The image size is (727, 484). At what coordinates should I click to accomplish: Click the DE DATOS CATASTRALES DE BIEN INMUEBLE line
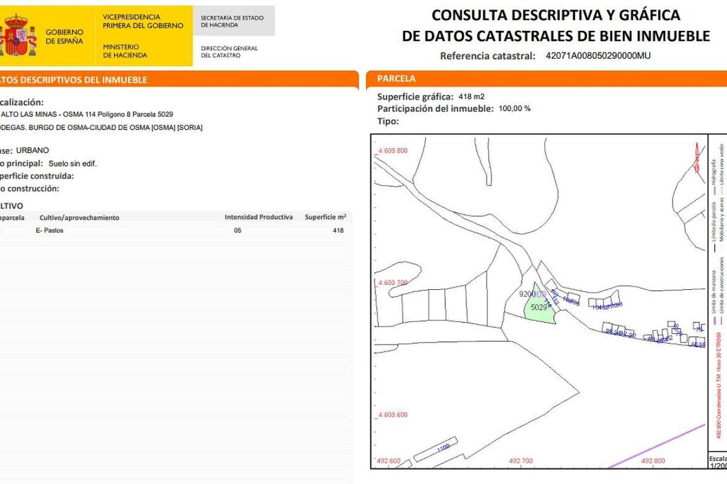point(556,36)
